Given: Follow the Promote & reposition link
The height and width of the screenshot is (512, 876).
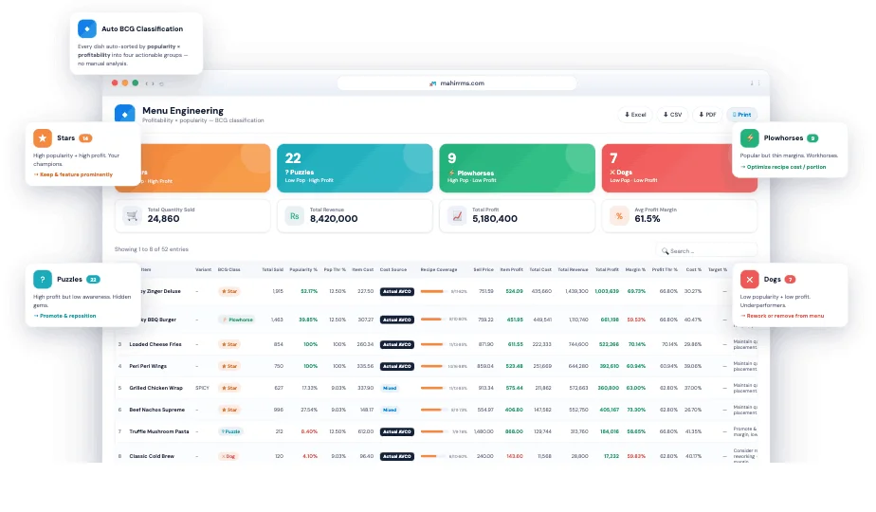Looking at the screenshot, I should point(64,316).
